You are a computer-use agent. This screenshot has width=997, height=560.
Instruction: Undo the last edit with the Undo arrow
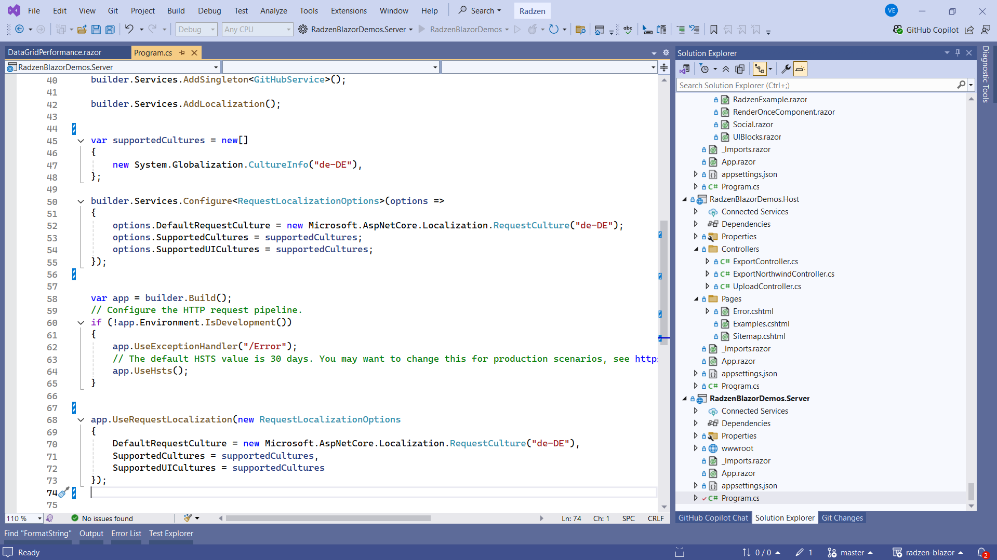(129, 30)
